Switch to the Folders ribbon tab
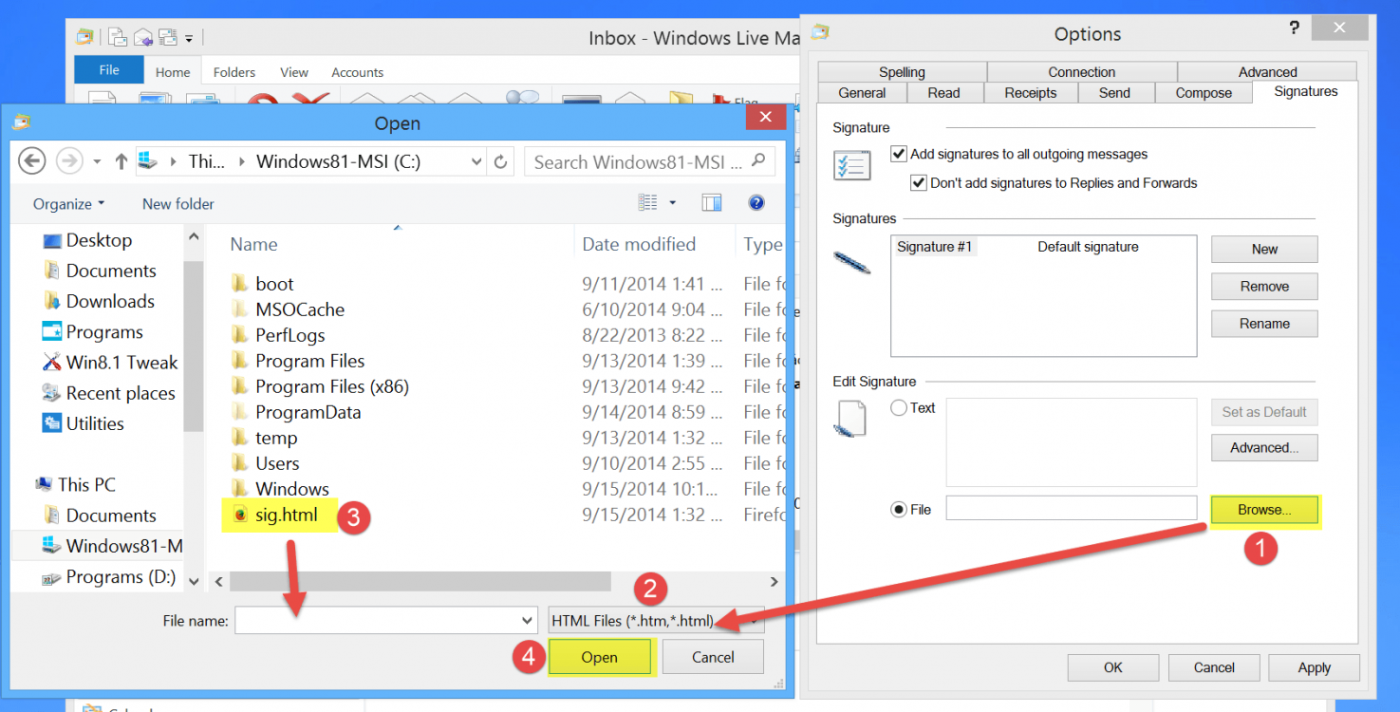1400x712 pixels. pyautogui.click(x=234, y=72)
